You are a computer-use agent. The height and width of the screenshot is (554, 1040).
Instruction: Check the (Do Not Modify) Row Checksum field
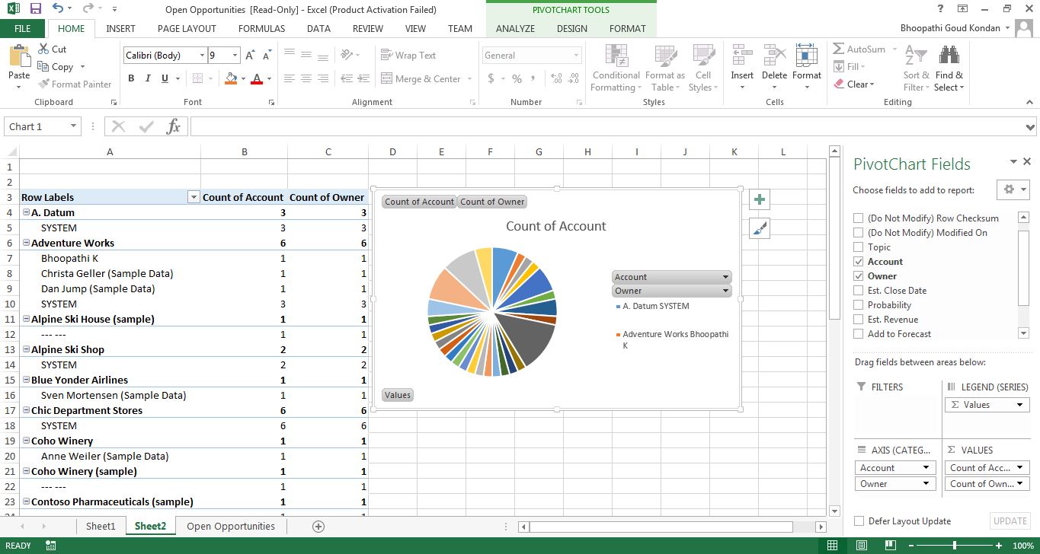[859, 218]
